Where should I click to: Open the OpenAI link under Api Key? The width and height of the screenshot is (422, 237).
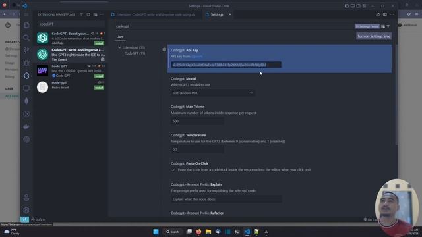coord(197,57)
